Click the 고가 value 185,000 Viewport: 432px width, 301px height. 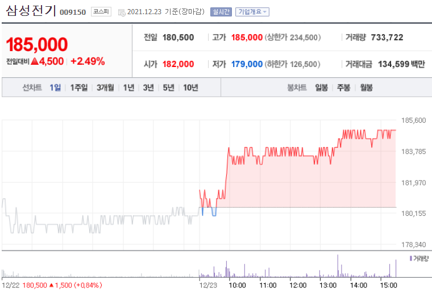[247, 37]
